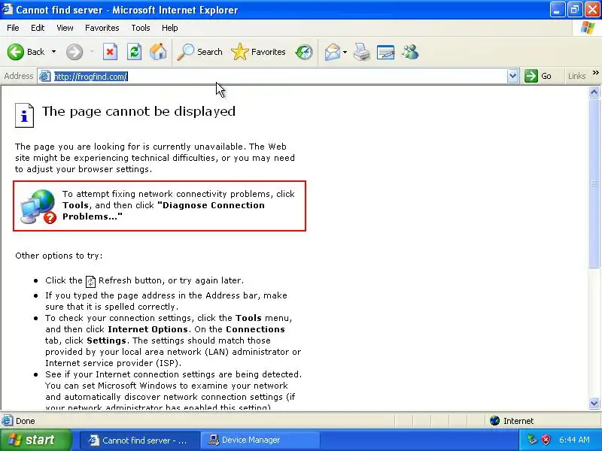Click the info page icon beside the heading
602x451 pixels.
tap(24, 115)
